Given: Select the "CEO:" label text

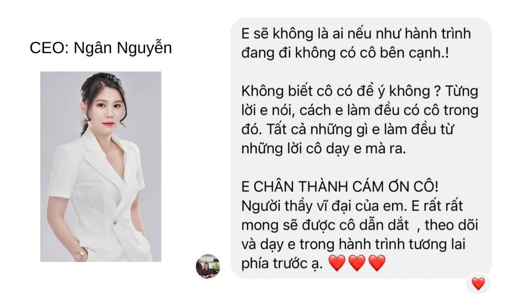Looking at the screenshot, I should coord(49,48).
